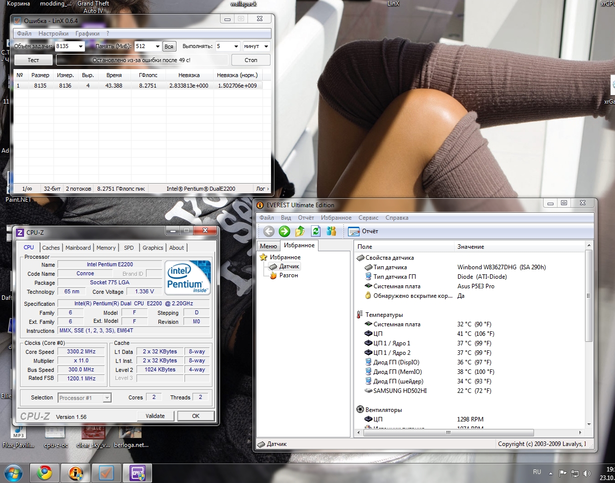The width and height of the screenshot is (615, 483).
Task: Expand the Объём задачи combo box
Action: 69,46
